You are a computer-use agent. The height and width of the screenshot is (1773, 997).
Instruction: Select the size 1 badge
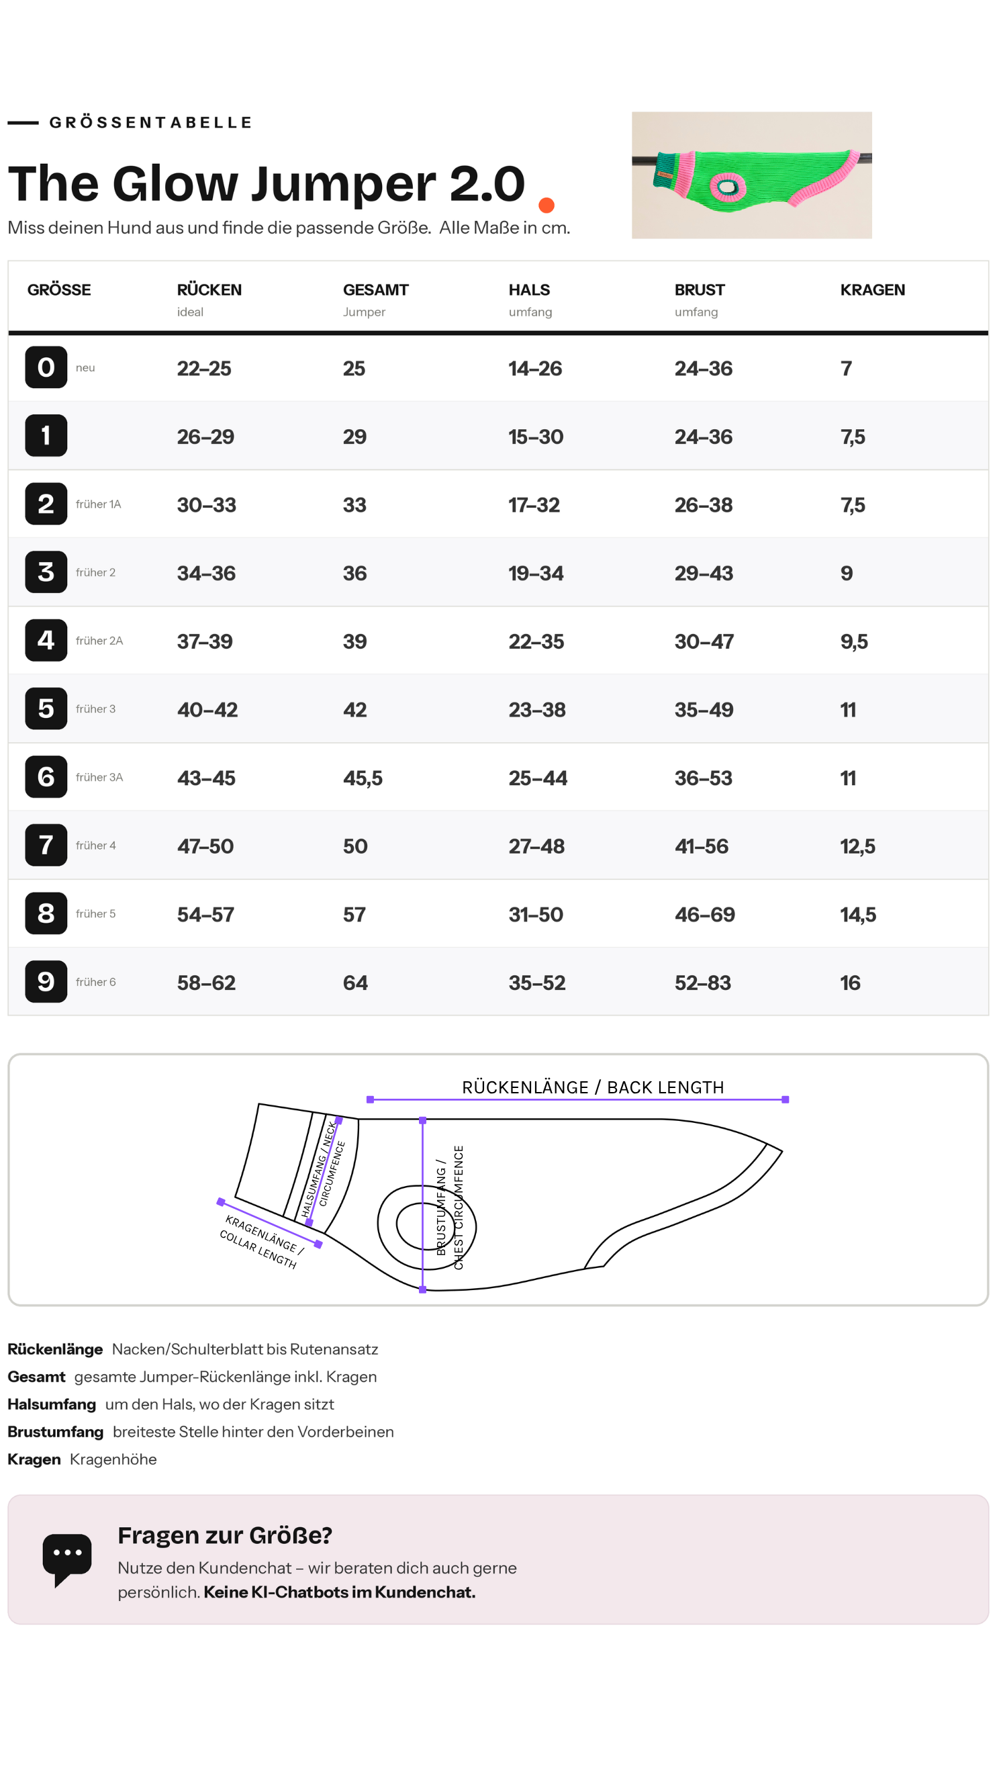click(x=46, y=435)
